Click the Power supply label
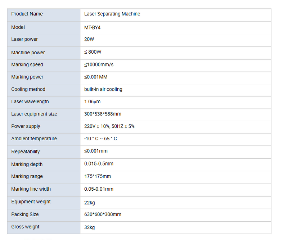The width and height of the screenshot is (288, 240). click(x=26, y=126)
